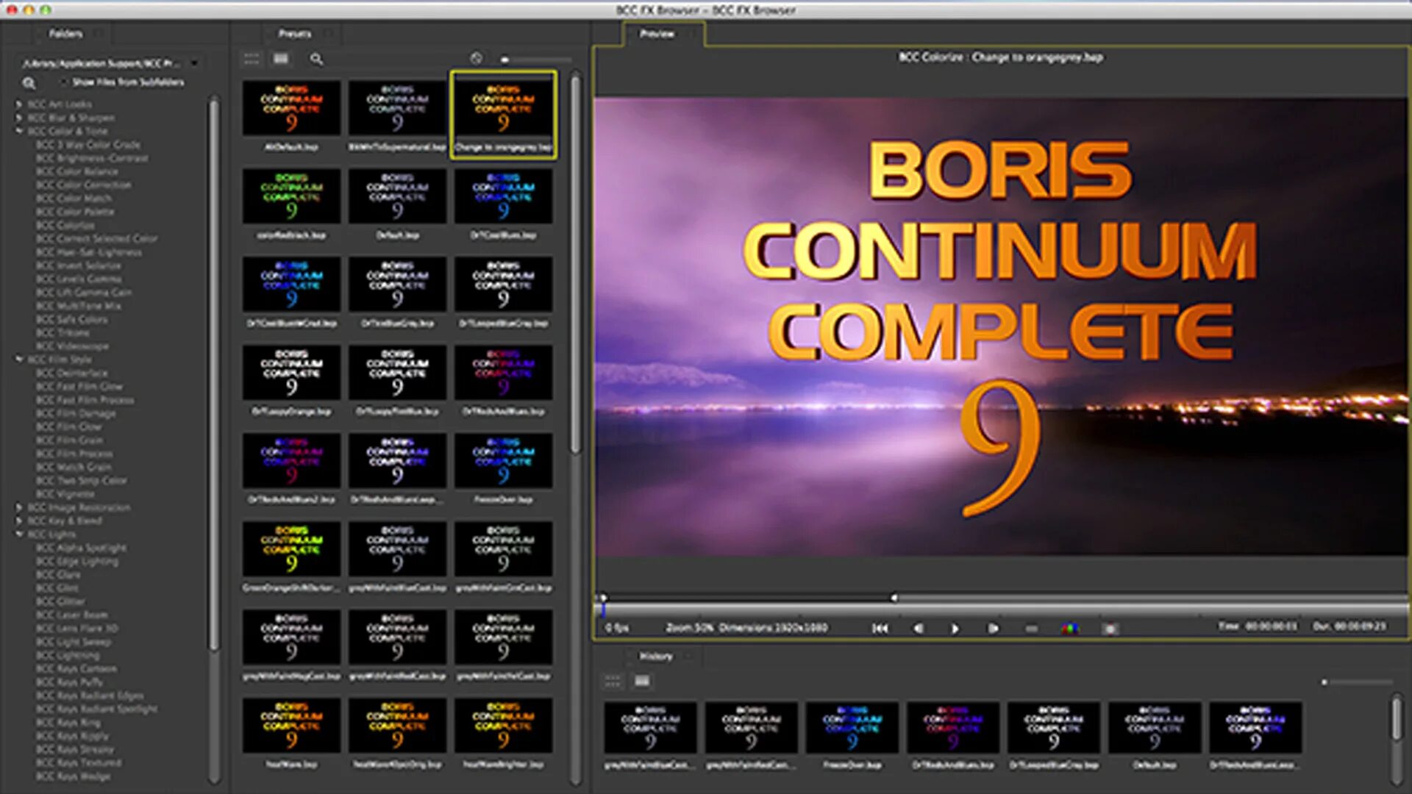Select the History tab

coord(657,656)
